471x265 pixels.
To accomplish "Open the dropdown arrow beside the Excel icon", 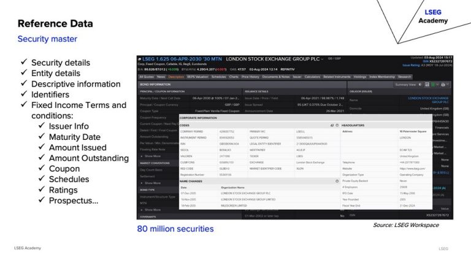I will [x=437, y=85].
